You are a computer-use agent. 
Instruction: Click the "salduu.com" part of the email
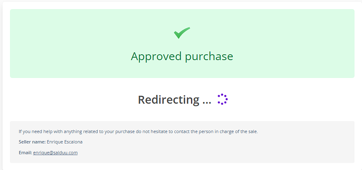65,153
